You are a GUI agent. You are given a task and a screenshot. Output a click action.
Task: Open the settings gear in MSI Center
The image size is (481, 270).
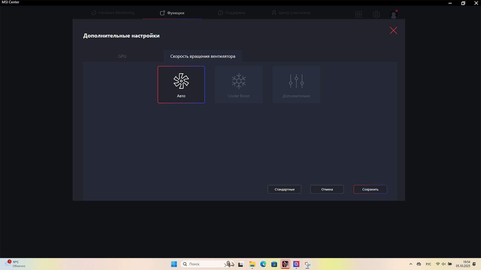coord(376,14)
